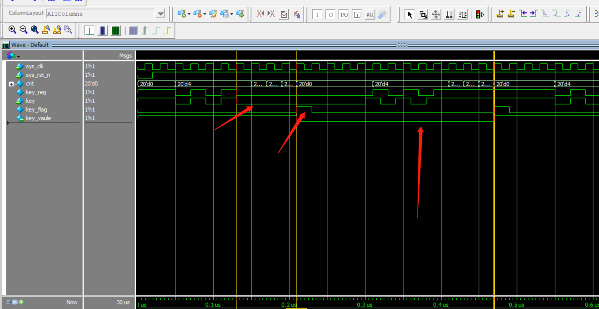The height and width of the screenshot is (309, 599).
Task: Click the Zoom Other Window icon
Action: pyautogui.click(x=68, y=30)
